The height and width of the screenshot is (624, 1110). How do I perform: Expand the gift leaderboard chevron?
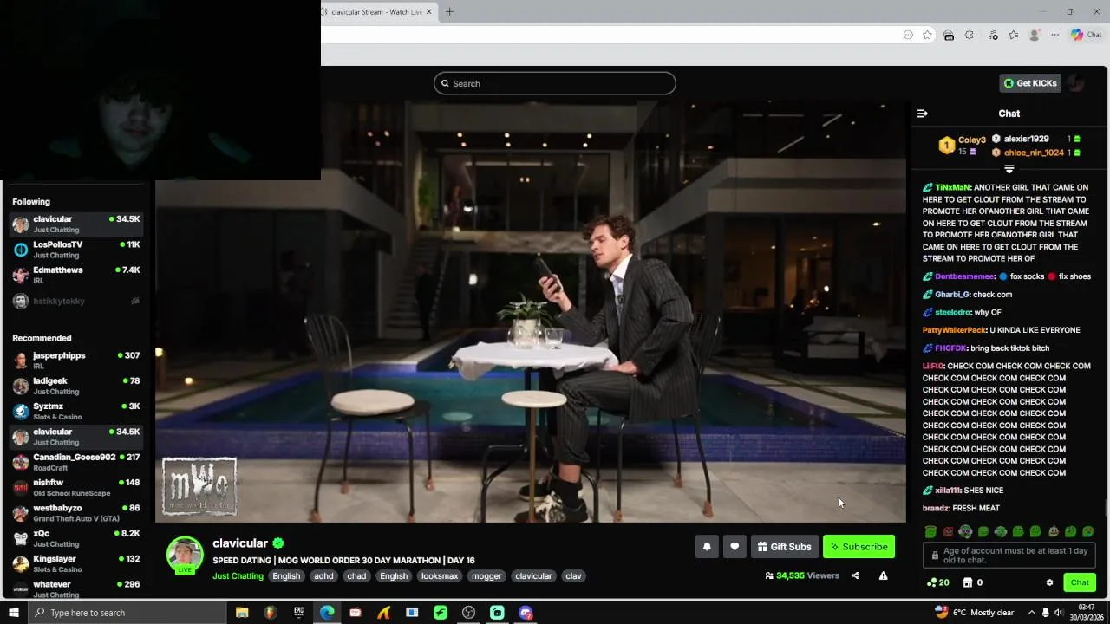point(1009,169)
